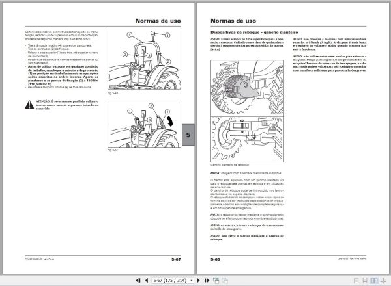Select two-page side-by-side view
The width and height of the screenshot is (391, 286).
click(x=374, y=281)
